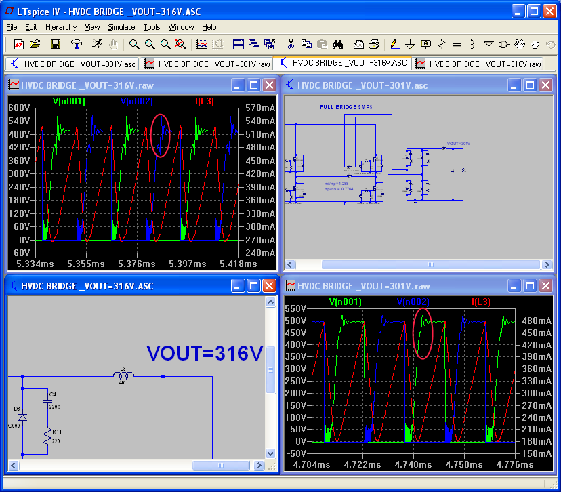The height and width of the screenshot is (492, 561).
Task: Click the Copy toolbar icon
Action: (306, 44)
